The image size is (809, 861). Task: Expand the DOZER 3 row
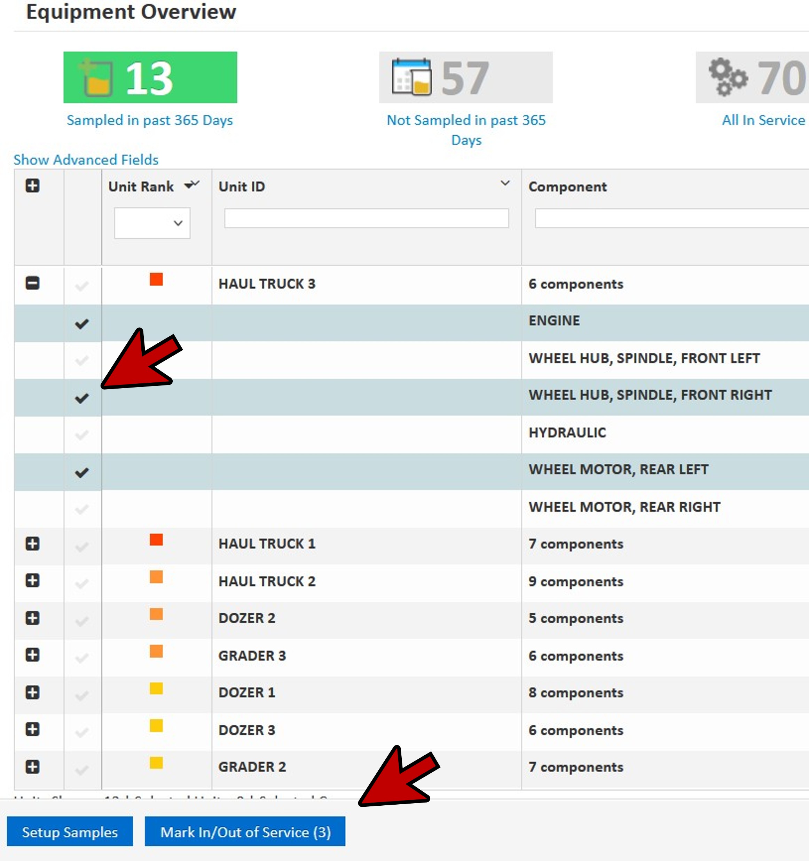(x=32, y=730)
